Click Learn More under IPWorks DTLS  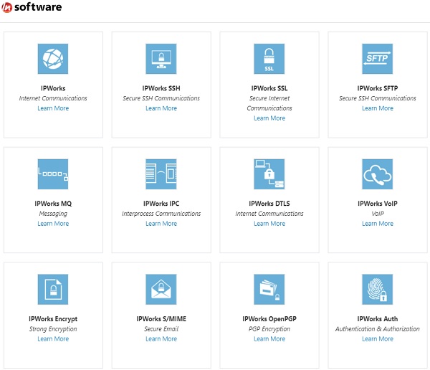pos(269,224)
